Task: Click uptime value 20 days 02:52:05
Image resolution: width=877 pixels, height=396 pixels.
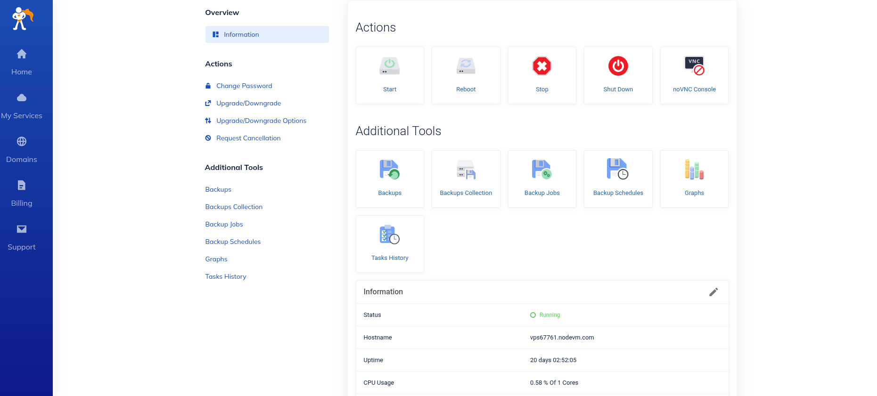Action: click(x=553, y=360)
